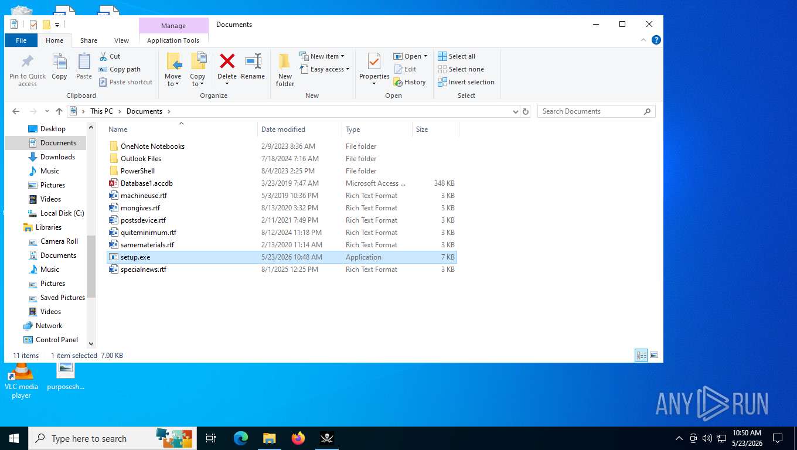
Task: Click This PC in the address bar
Action: (101, 111)
